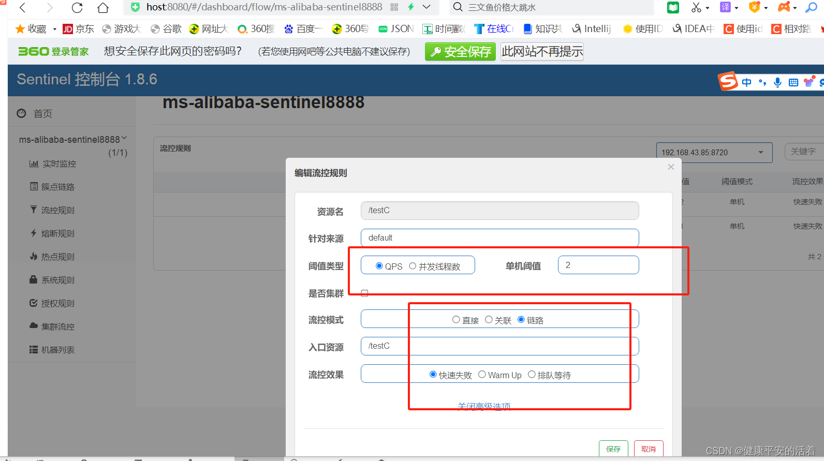Screen dimensions: 824x461
Task: Open 实时监控 sidebar item
Action: click(x=53, y=164)
